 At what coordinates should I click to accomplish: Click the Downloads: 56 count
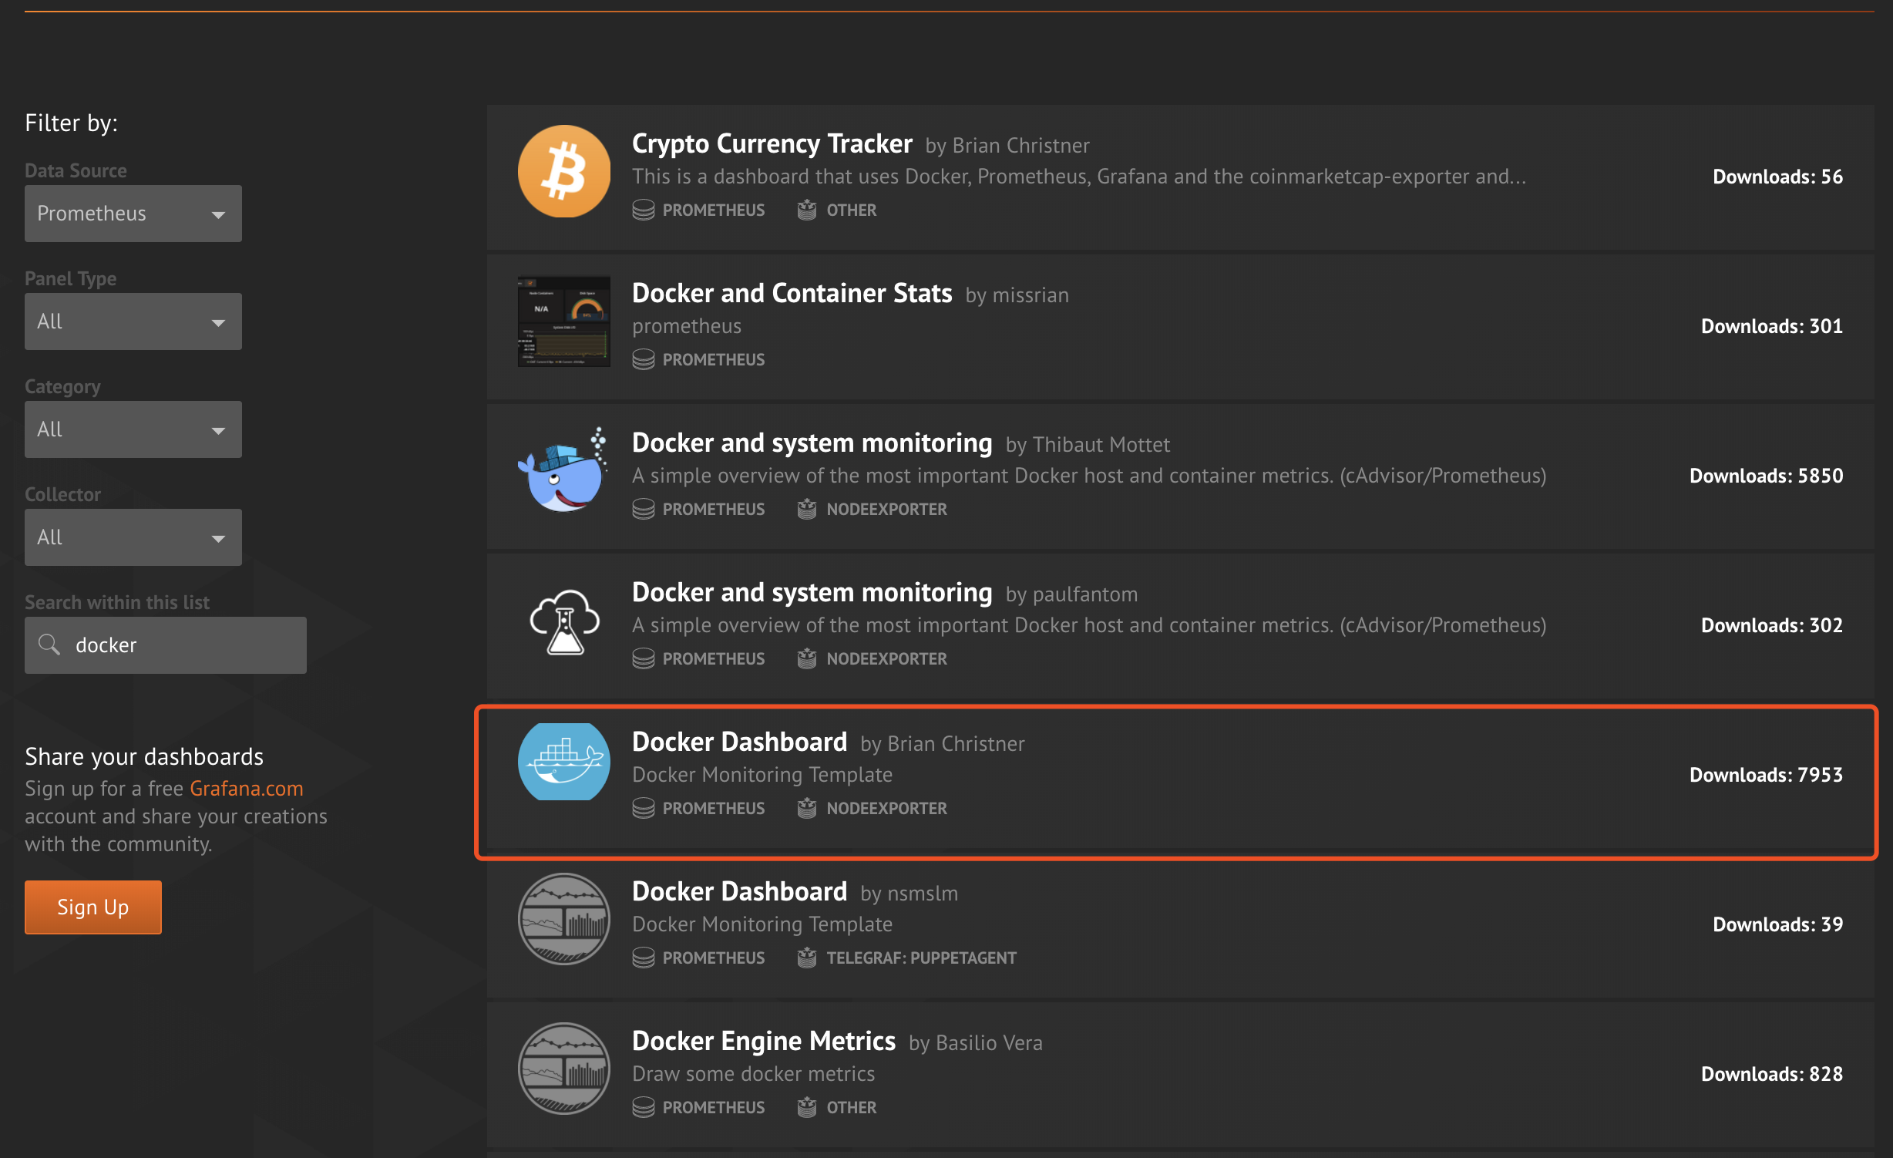tap(1778, 177)
